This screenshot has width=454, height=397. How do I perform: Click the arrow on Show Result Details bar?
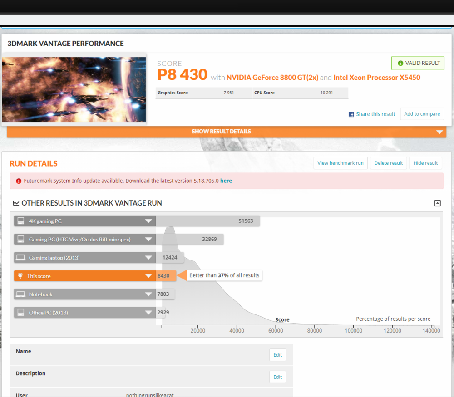(x=439, y=132)
